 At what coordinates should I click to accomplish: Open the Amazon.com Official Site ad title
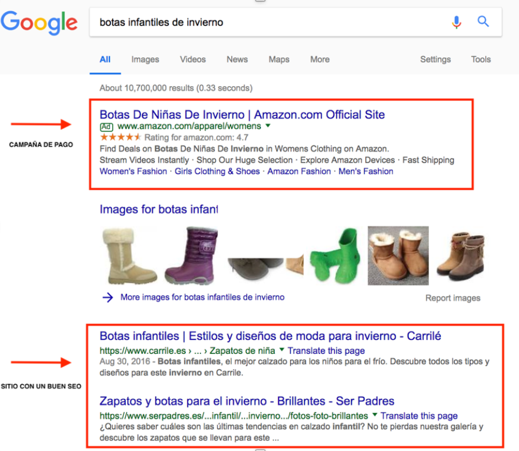coord(242,115)
